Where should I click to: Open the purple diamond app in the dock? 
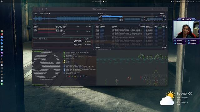(x=2, y=56)
